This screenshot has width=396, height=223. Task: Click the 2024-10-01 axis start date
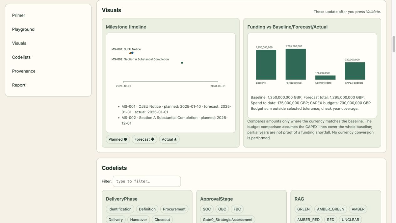pos(123,86)
